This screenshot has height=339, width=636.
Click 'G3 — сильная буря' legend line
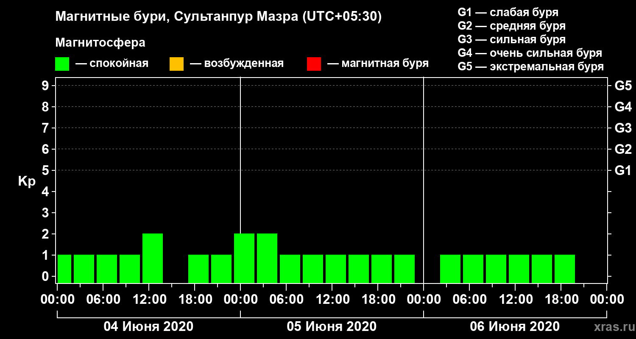click(512, 39)
